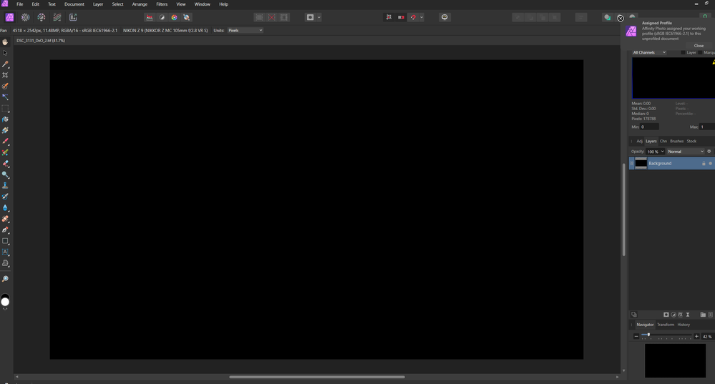Screen dimensions: 715x384
Task: Switch to the Stock panel tab
Action: 691,141
